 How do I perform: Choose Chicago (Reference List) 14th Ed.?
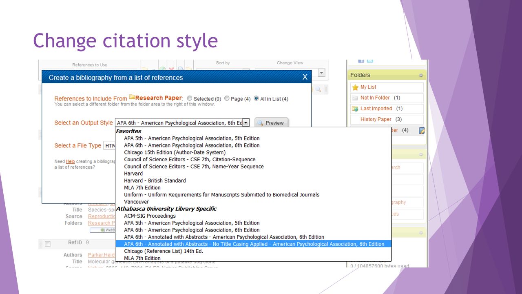coord(164,251)
